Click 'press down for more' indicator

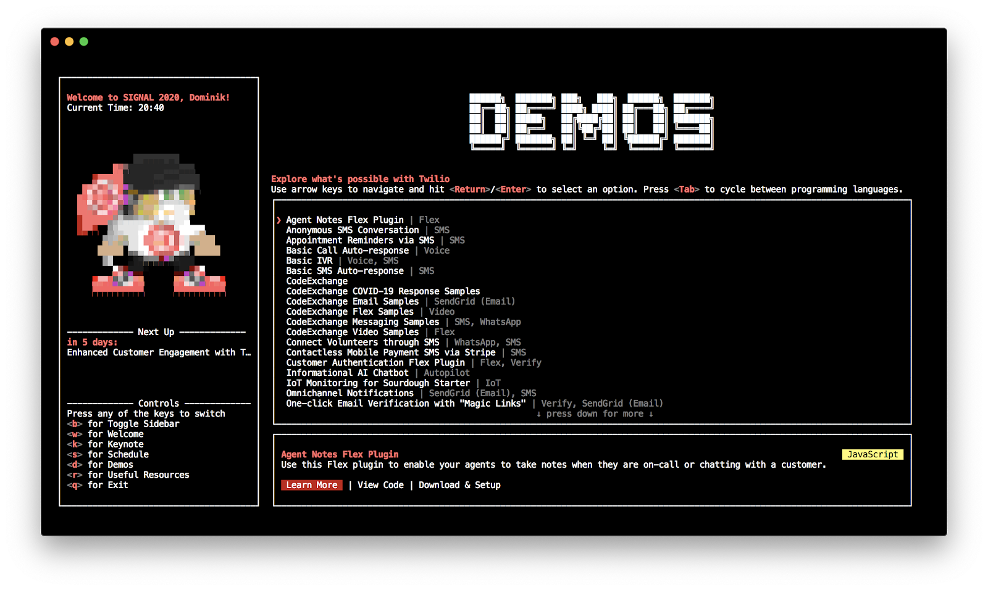pyautogui.click(x=595, y=413)
